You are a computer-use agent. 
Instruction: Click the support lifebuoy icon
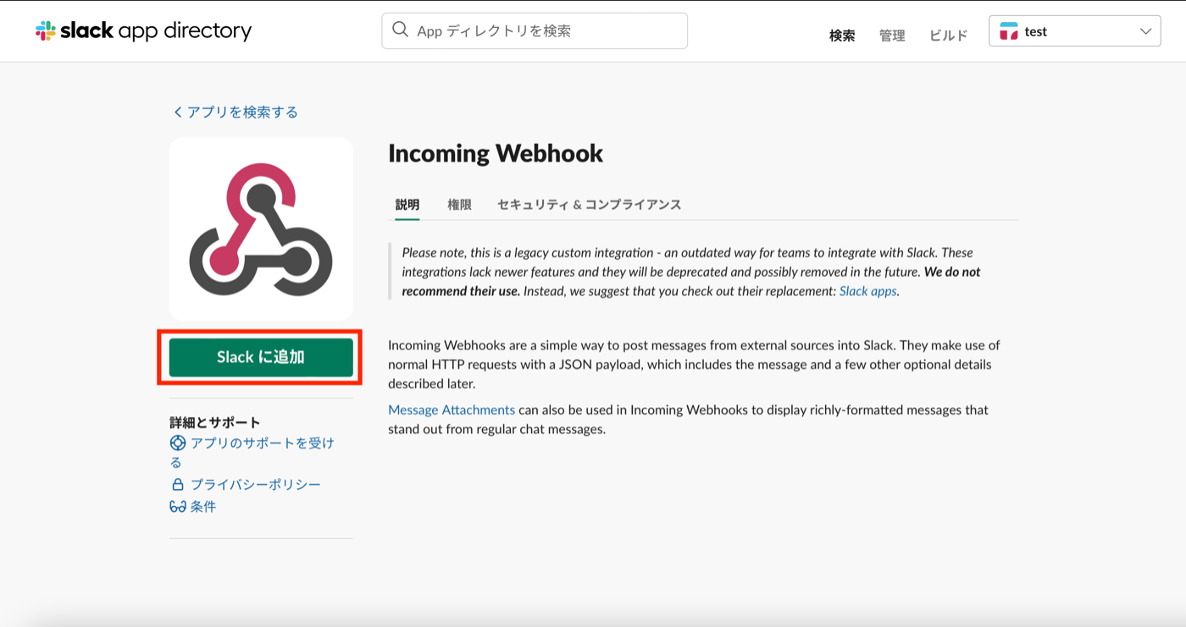pyautogui.click(x=178, y=443)
